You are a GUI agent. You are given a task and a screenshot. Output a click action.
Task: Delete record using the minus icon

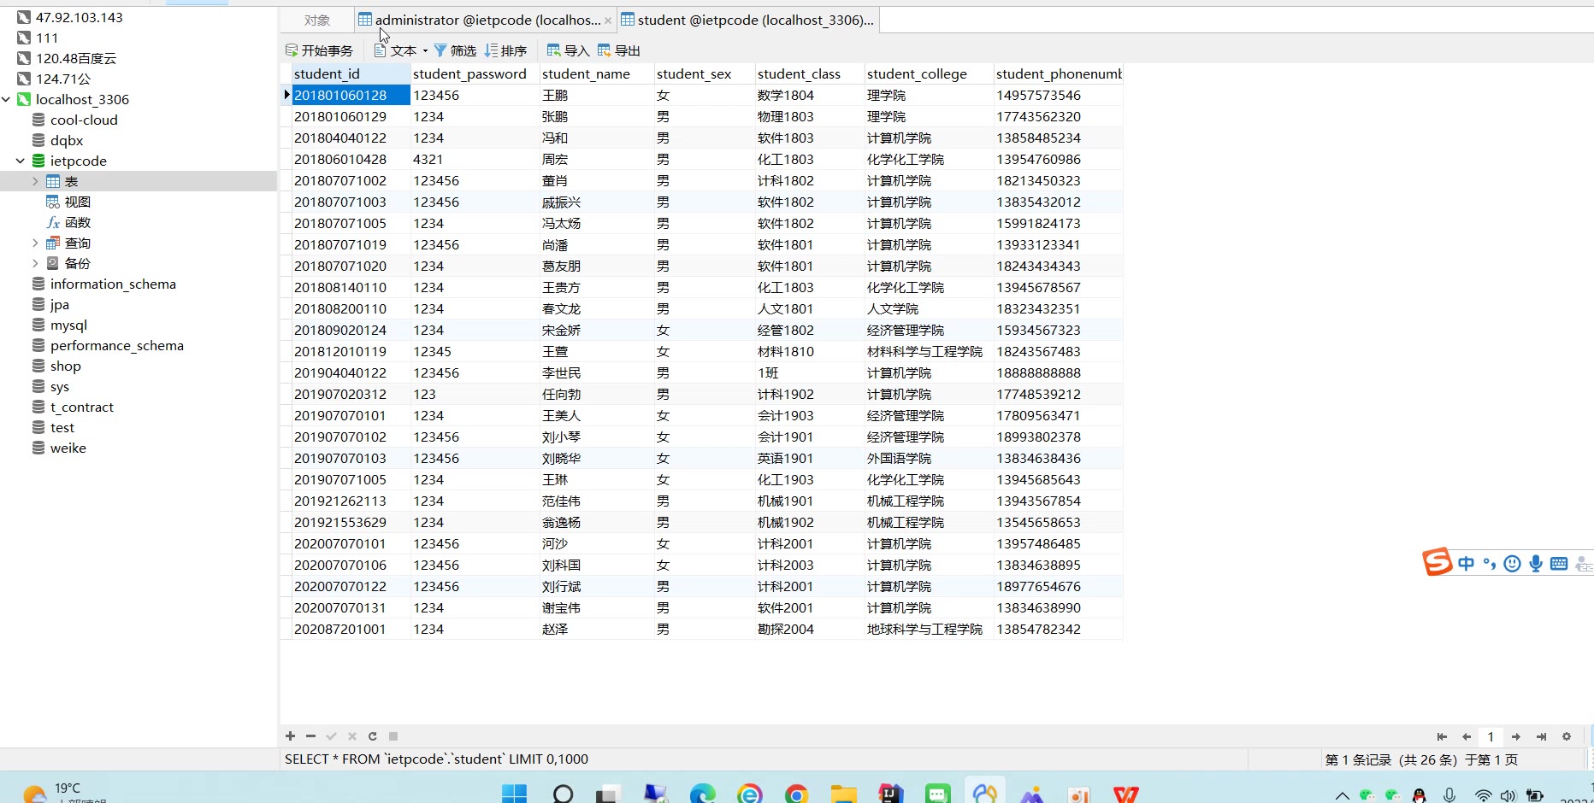click(310, 736)
